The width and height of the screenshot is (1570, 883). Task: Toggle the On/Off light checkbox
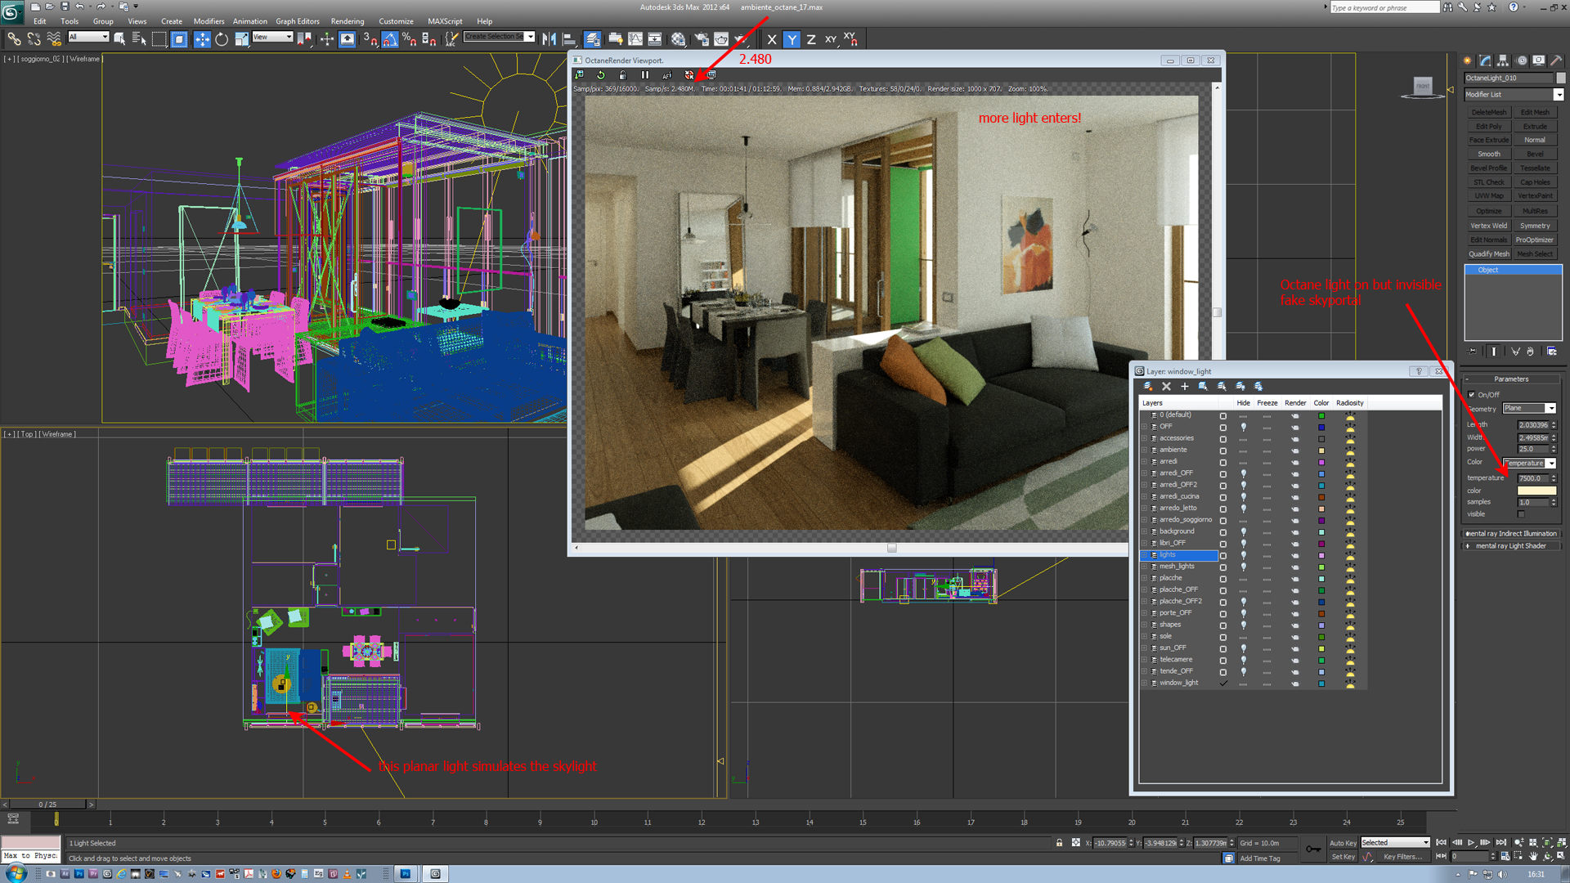point(1472,395)
